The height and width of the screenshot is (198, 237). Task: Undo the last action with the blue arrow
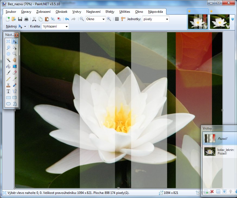(x=67, y=19)
